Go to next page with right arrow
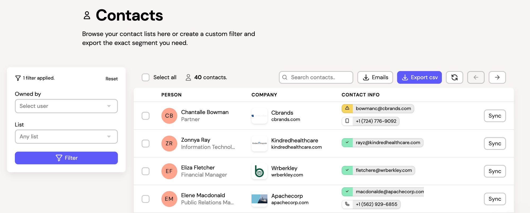 point(497,77)
